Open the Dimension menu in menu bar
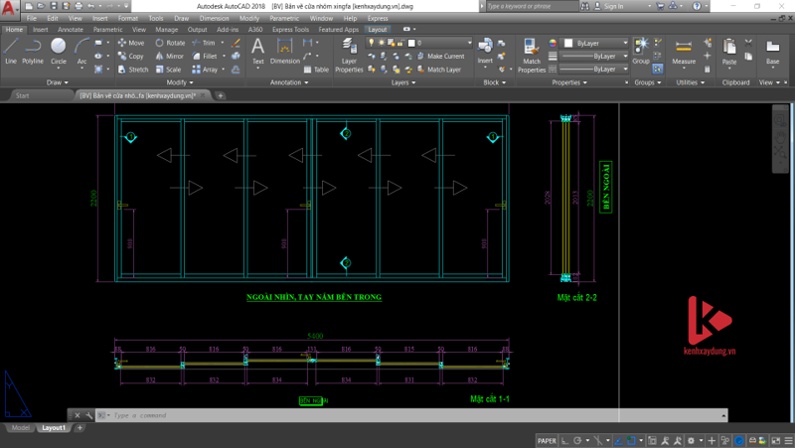Screen dimensions: 795x448 tap(213, 18)
